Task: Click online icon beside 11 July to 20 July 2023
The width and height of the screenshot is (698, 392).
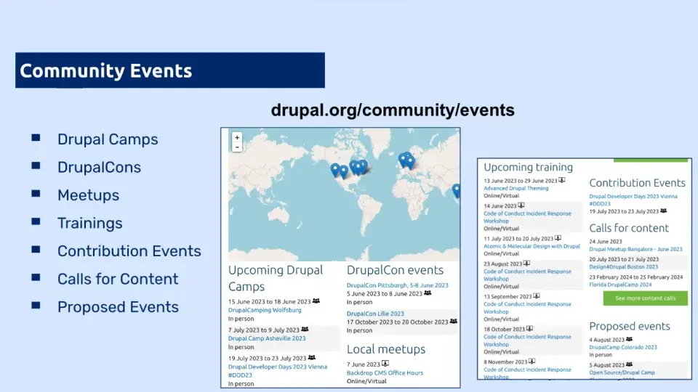Action: click(x=558, y=238)
